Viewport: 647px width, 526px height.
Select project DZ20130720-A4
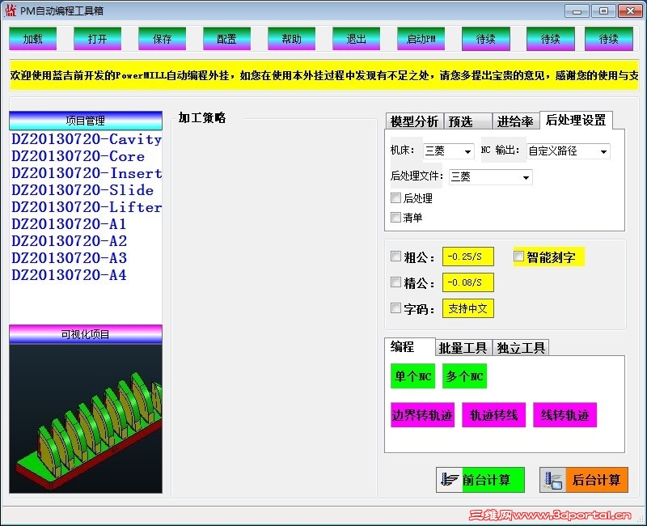(x=69, y=274)
